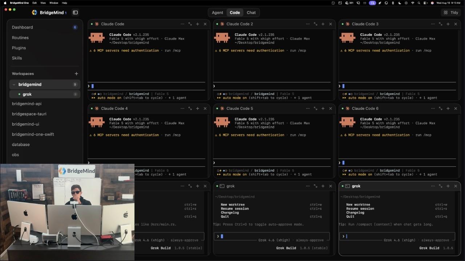Click the input box in the grok panel with the Ctrl+O tip
465x261 pixels.
pos(272,236)
